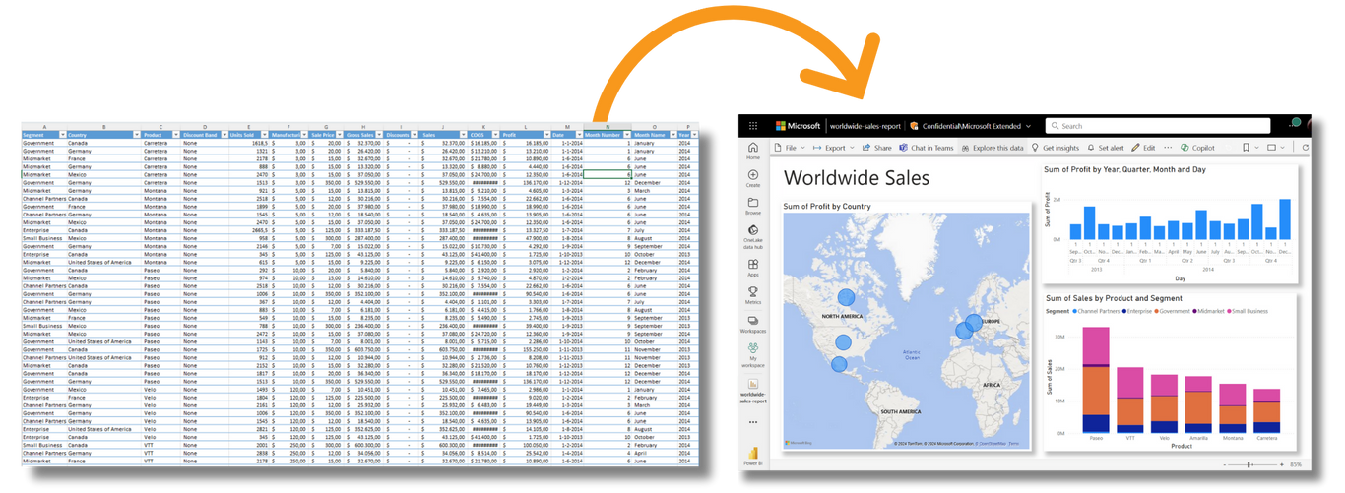Click the Montana stacked bar
Viewport: 1345px width, 493px height.
point(1233,409)
